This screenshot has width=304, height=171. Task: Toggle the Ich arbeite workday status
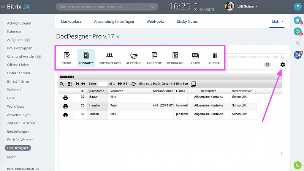coord(204,9)
